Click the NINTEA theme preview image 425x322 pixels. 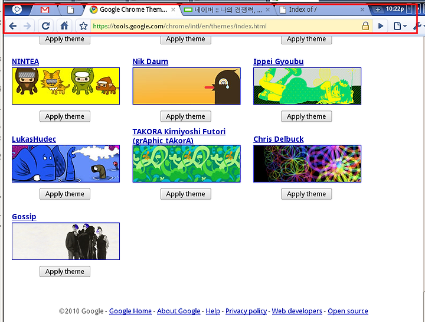point(66,86)
